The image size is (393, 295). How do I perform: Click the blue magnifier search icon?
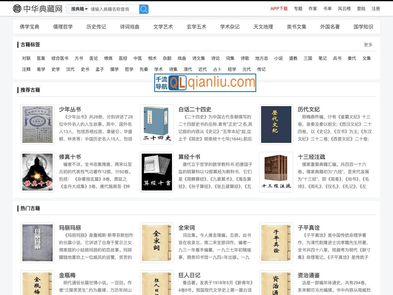(x=144, y=9)
